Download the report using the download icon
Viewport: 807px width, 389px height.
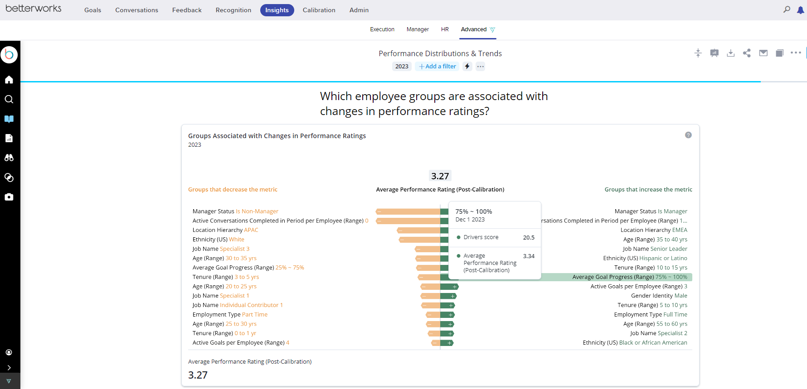(730, 53)
